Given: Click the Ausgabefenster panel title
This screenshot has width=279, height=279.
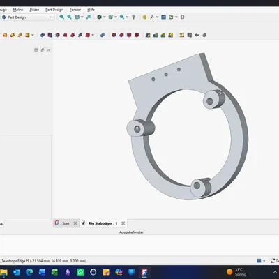Looking at the screenshot, I should [131, 232].
